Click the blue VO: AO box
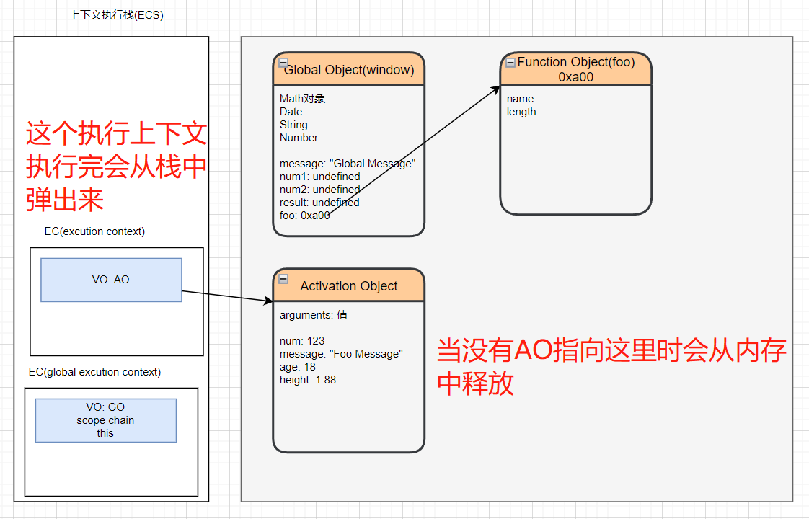The image size is (809, 519). point(111,280)
